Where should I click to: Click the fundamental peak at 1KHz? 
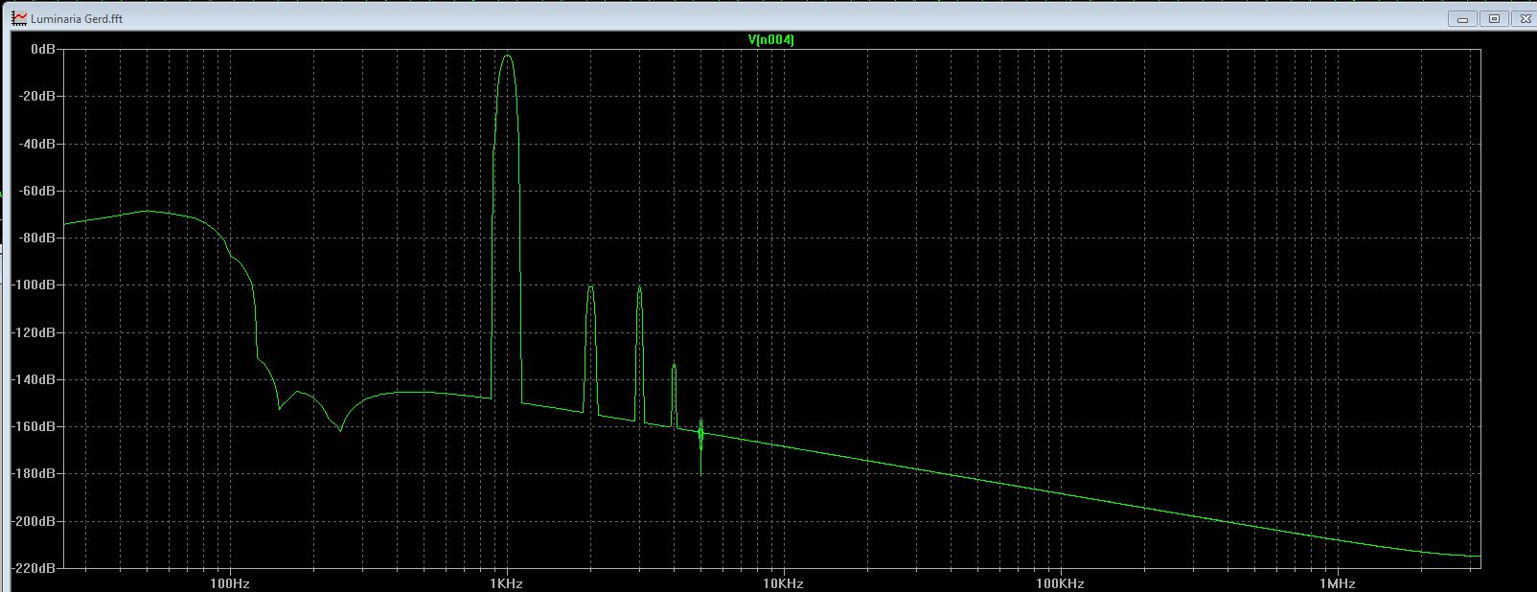pos(507,57)
